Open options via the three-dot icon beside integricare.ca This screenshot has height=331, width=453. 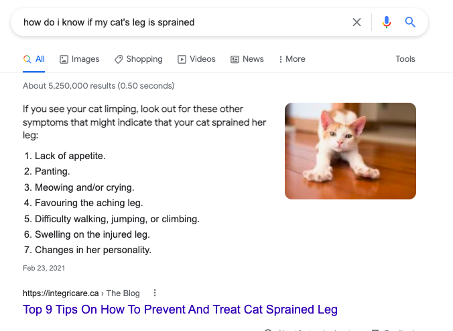pos(155,293)
